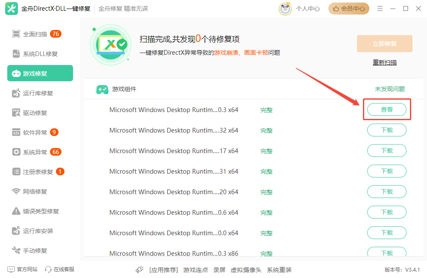Open the 录屏 recommended app
Image resolution: width=427 pixels, height=278 pixels.
click(x=219, y=270)
